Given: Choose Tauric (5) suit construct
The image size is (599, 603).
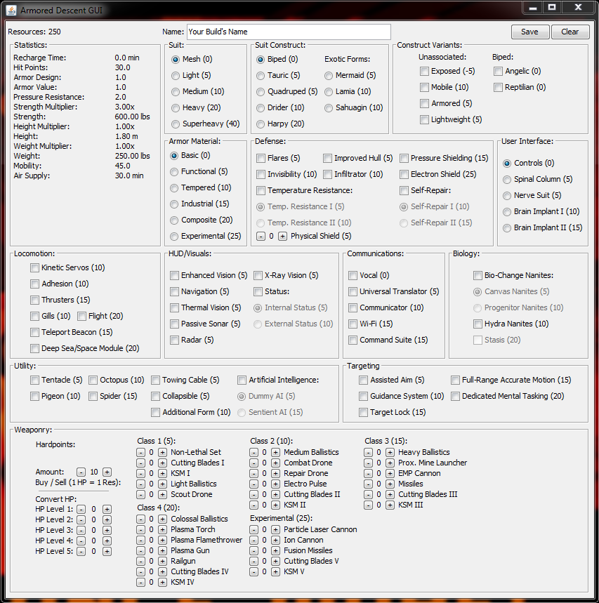Looking at the screenshot, I should click(x=278, y=75).
